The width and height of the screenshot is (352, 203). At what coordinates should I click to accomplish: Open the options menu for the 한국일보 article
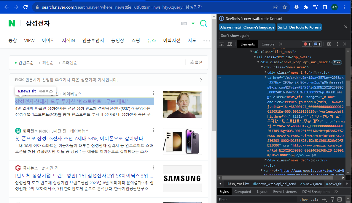[x=153, y=130]
